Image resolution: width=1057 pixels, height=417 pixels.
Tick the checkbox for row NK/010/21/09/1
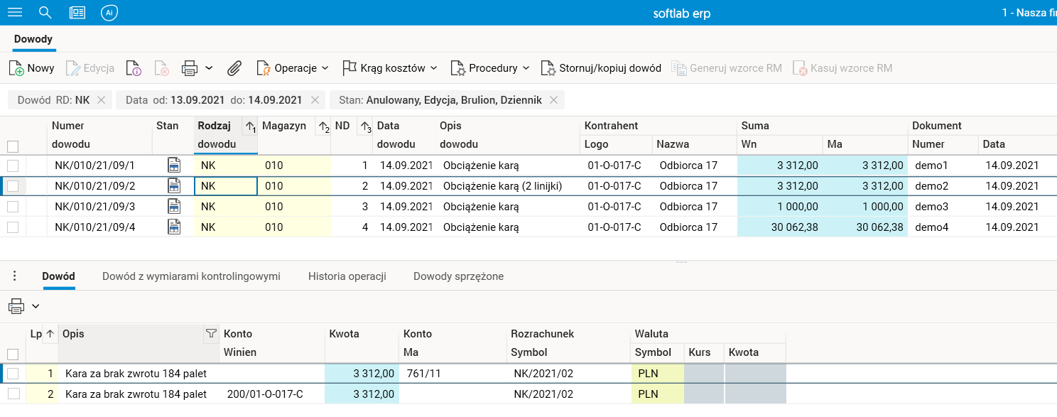click(x=13, y=166)
